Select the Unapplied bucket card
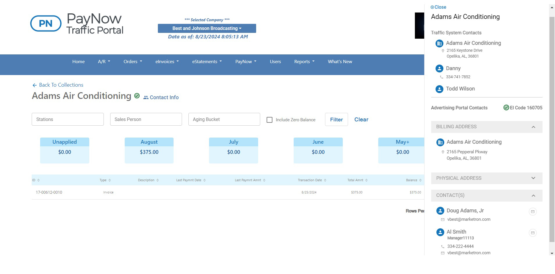The image size is (555, 274). click(x=65, y=150)
